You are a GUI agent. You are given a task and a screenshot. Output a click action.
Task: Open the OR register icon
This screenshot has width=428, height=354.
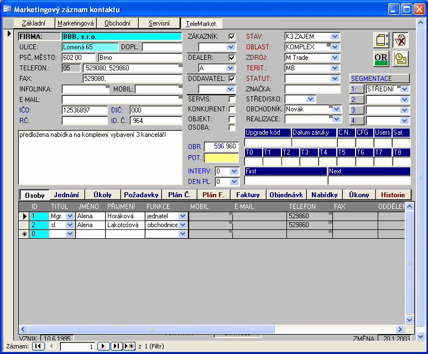click(x=381, y=59)
